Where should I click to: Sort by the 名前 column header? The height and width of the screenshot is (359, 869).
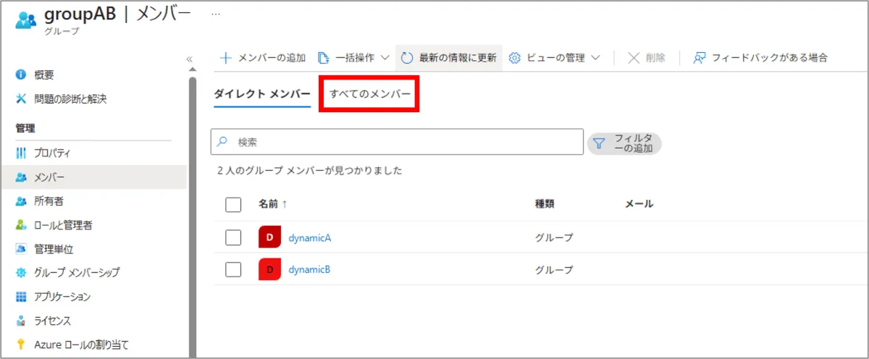point(273,204)
